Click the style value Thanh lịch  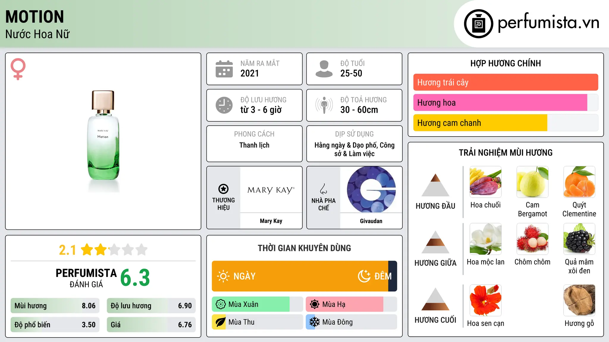pos(254,145)
